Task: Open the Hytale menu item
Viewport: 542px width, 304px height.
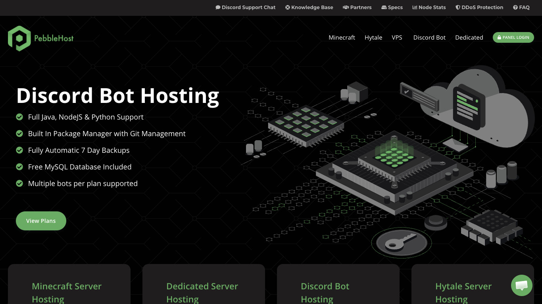Action: pyautogui.click(x=373, y=38)
